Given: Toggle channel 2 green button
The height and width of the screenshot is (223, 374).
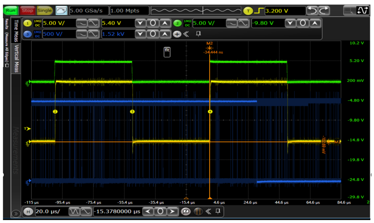Looking at the screenshot, I should (177, 23).
